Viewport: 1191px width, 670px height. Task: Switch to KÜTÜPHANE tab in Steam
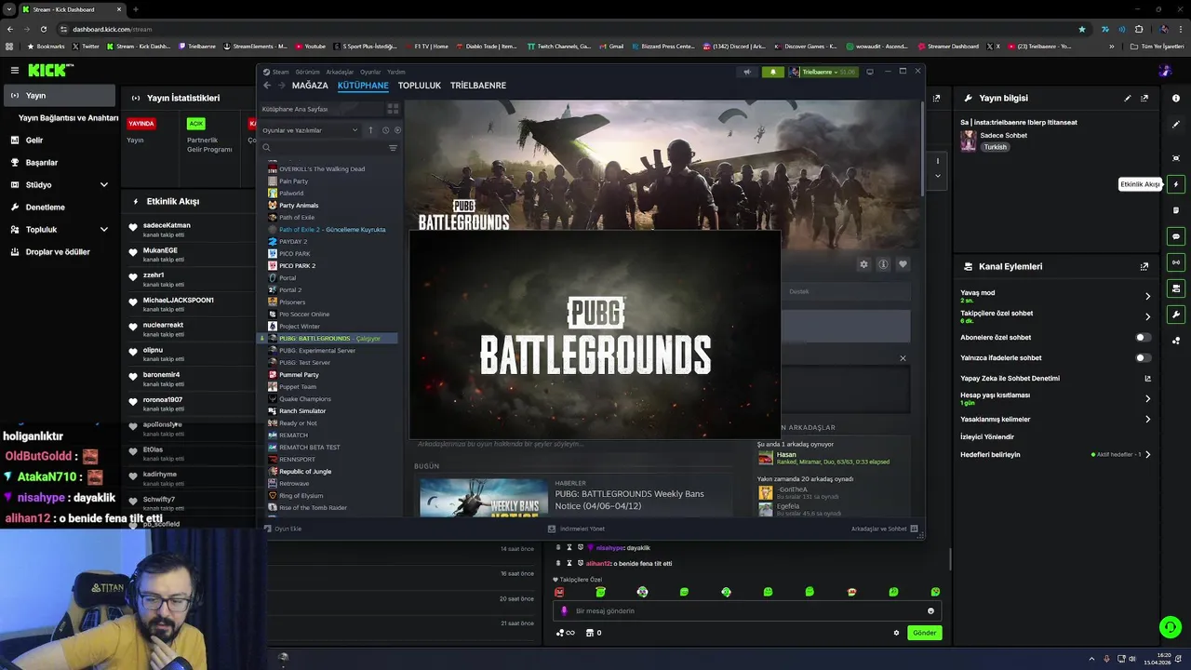[363, 86]
